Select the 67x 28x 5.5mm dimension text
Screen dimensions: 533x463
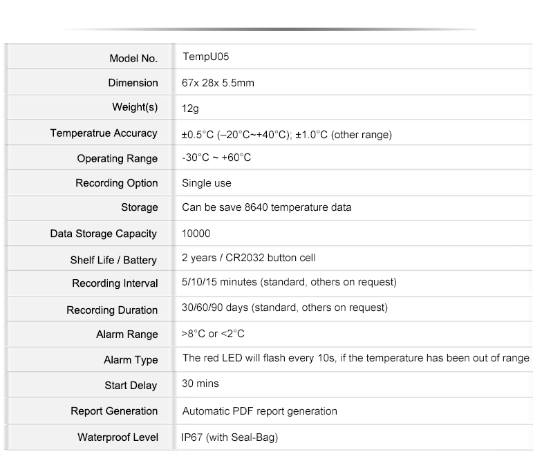click(x=218, y=83)
